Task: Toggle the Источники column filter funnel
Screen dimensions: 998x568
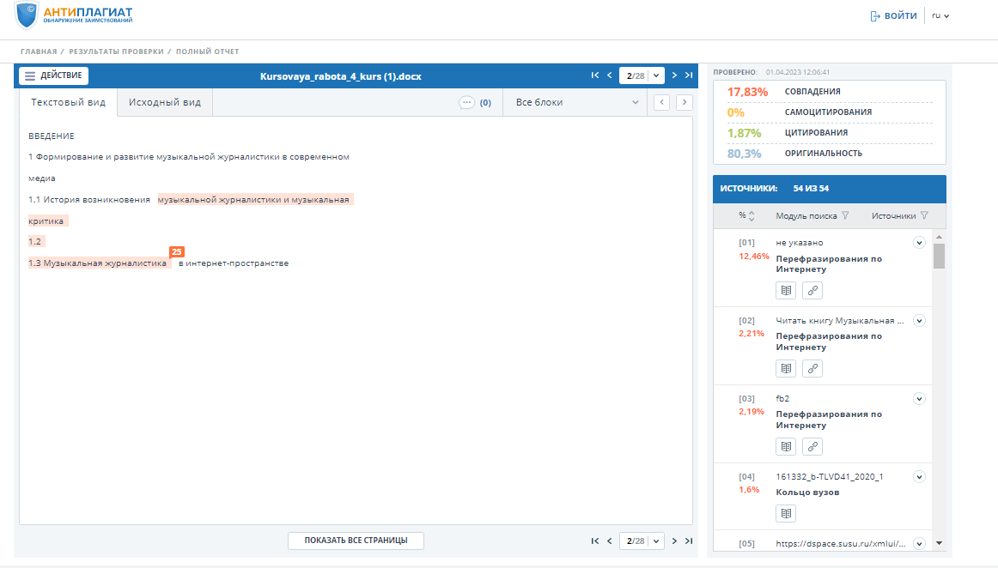Action: pos(924,215)
